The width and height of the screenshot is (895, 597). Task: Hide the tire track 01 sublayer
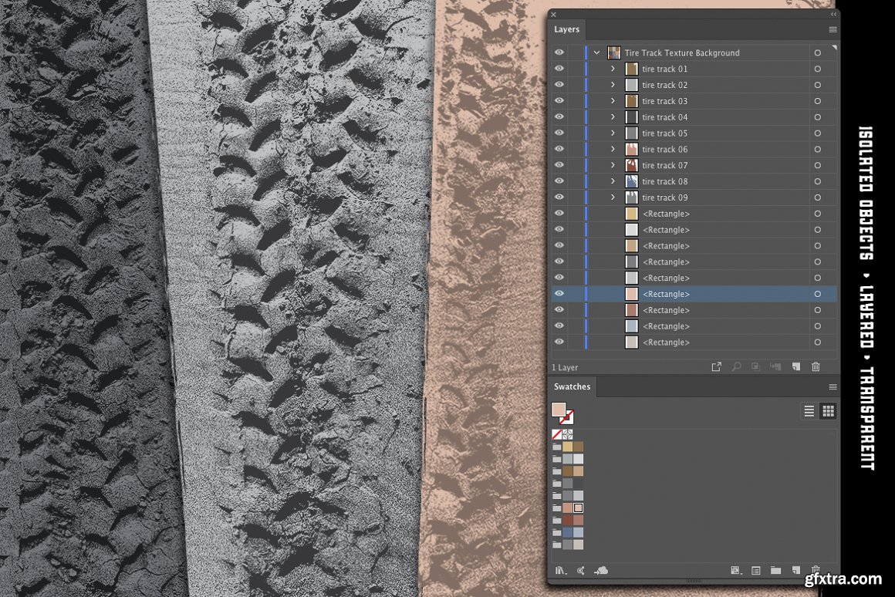pyautogui.click(x=559, y=69)
